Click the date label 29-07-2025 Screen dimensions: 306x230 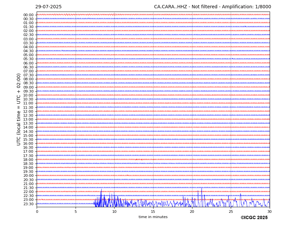coord(49,7)
